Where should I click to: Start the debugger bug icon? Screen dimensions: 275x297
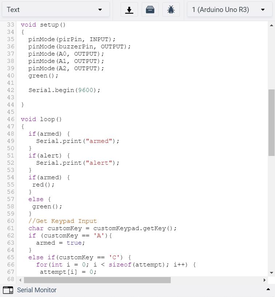171,10
